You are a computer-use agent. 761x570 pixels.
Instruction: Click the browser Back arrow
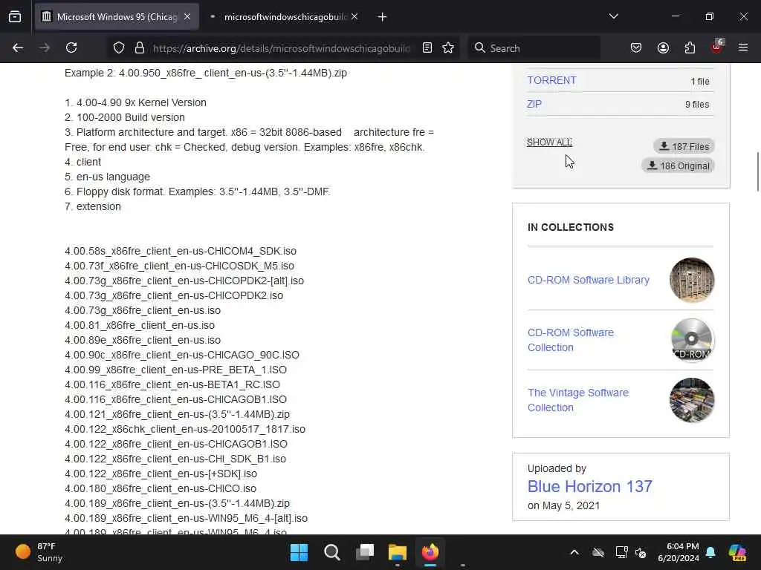(x=18, y=47)
